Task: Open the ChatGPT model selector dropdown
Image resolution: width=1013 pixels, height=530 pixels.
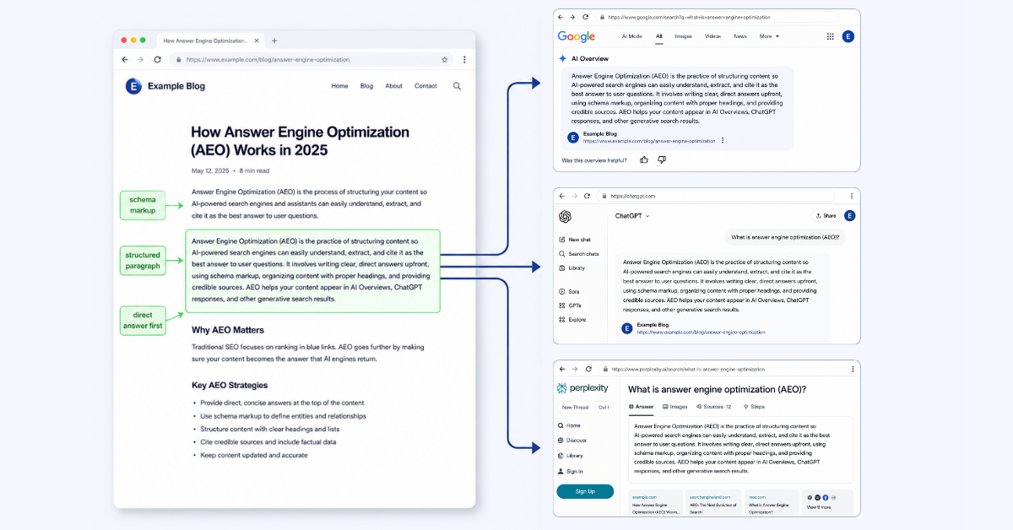Action: tap(632, 216)
